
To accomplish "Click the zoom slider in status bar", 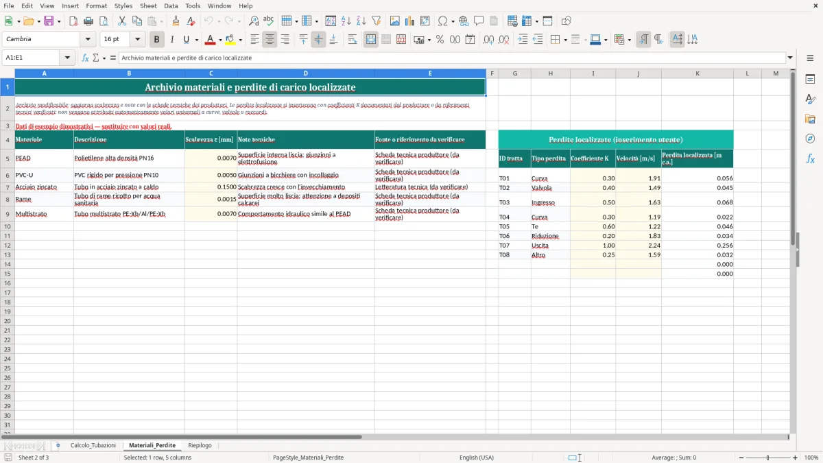I will pos(768,458).
